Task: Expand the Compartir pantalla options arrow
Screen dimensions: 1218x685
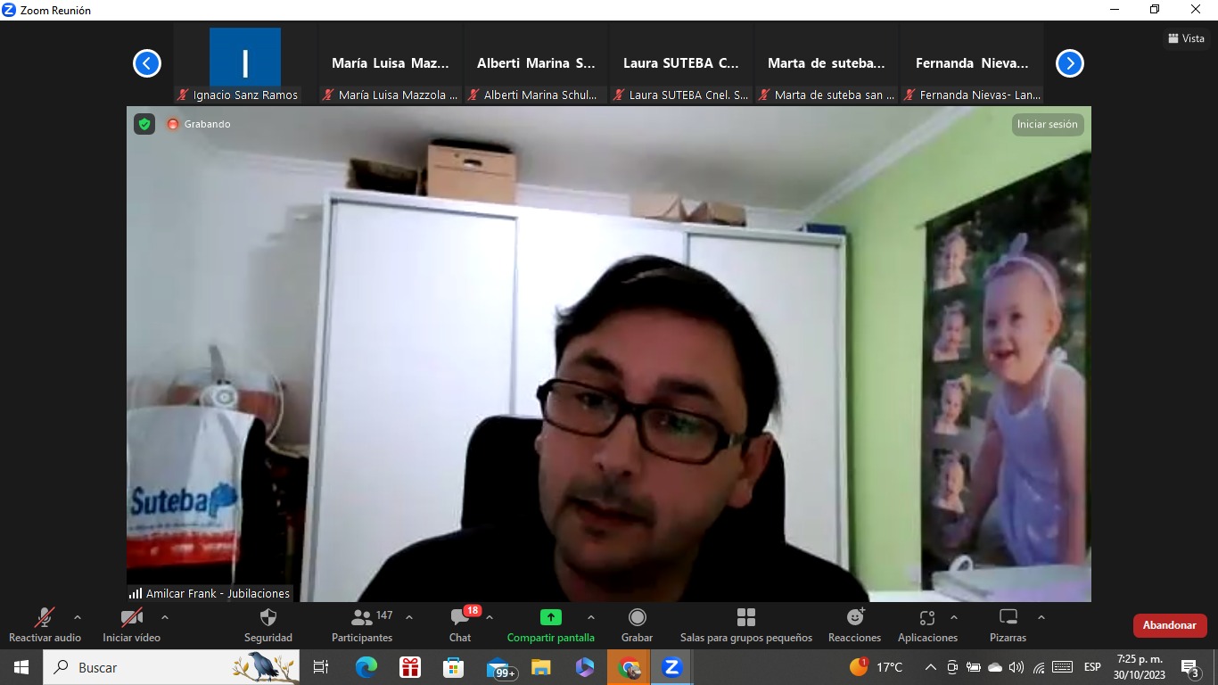Action: [x=590, y=617]
